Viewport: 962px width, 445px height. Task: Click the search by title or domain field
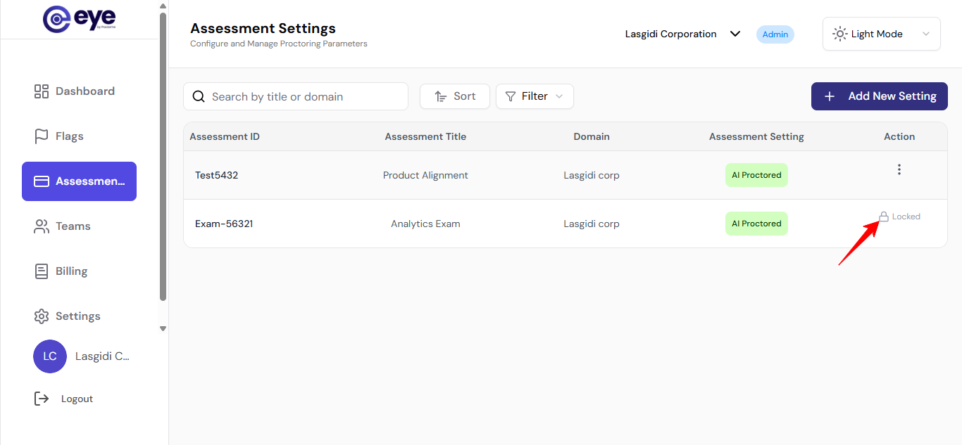[x=296, y=96]
